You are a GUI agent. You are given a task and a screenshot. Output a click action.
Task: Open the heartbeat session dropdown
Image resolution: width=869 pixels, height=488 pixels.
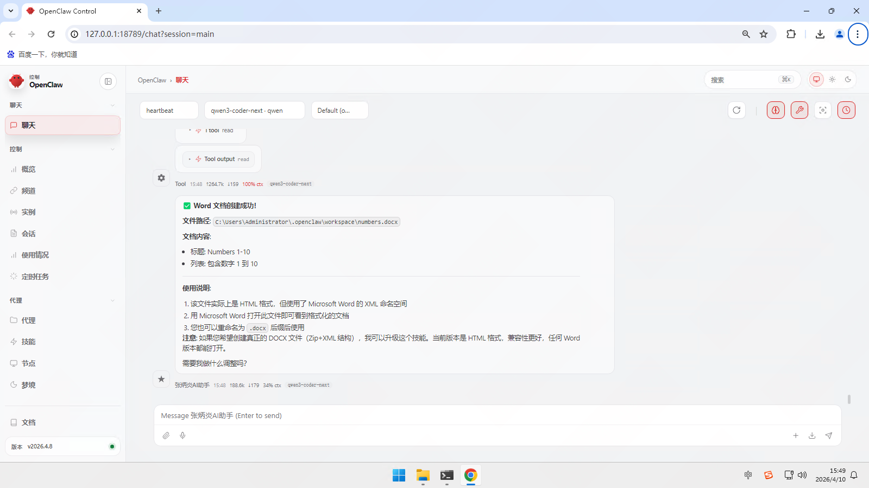(169, 110)
